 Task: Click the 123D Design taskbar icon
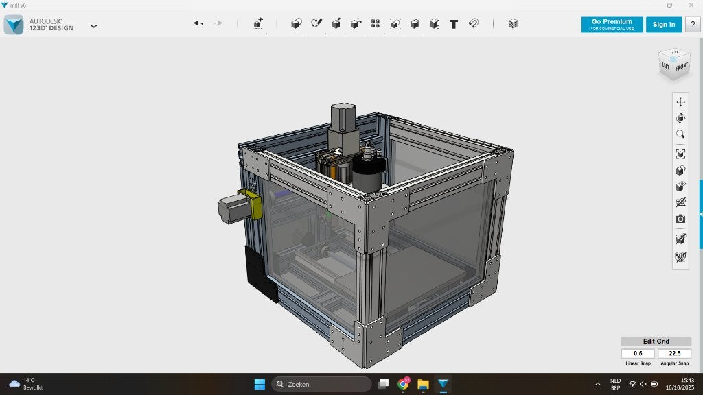443,384
